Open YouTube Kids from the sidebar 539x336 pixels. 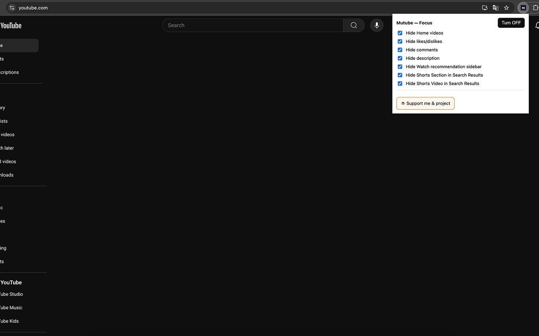pos(9,321)
